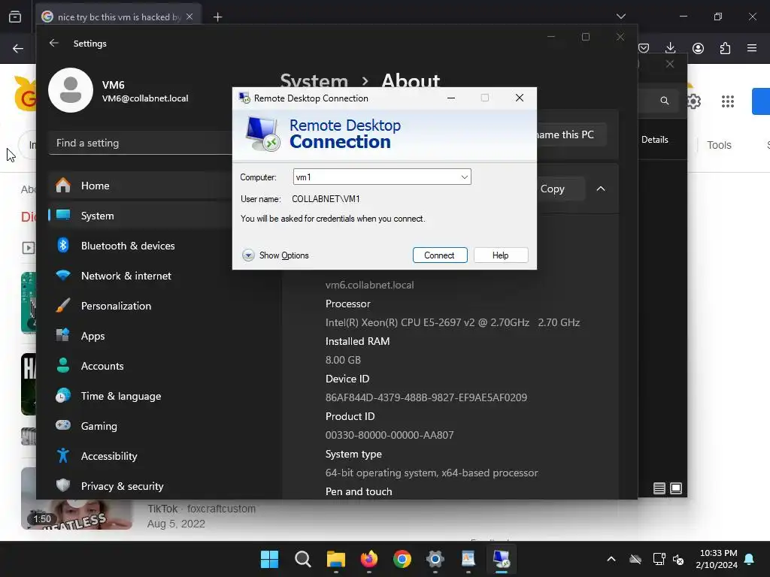Expand Show Options in Remote Desktop

pos(275,255)
